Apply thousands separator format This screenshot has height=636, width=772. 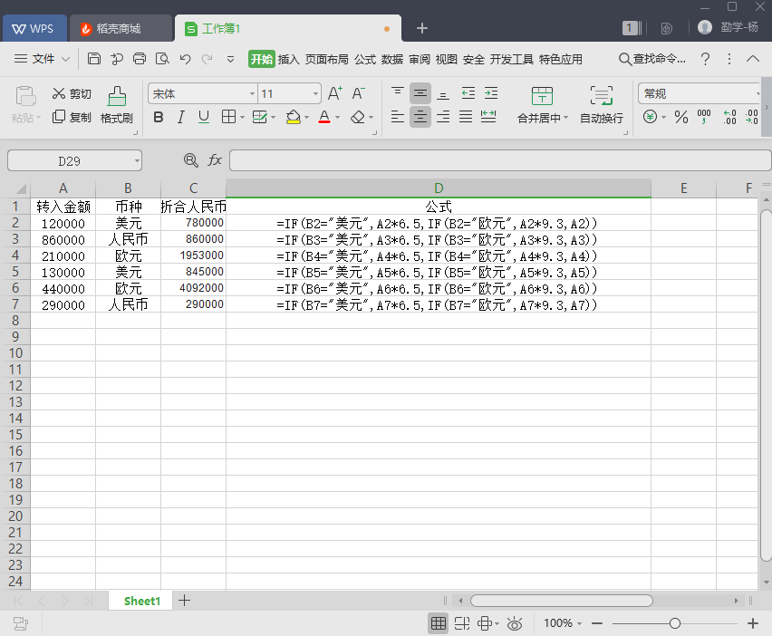(704, 117)
